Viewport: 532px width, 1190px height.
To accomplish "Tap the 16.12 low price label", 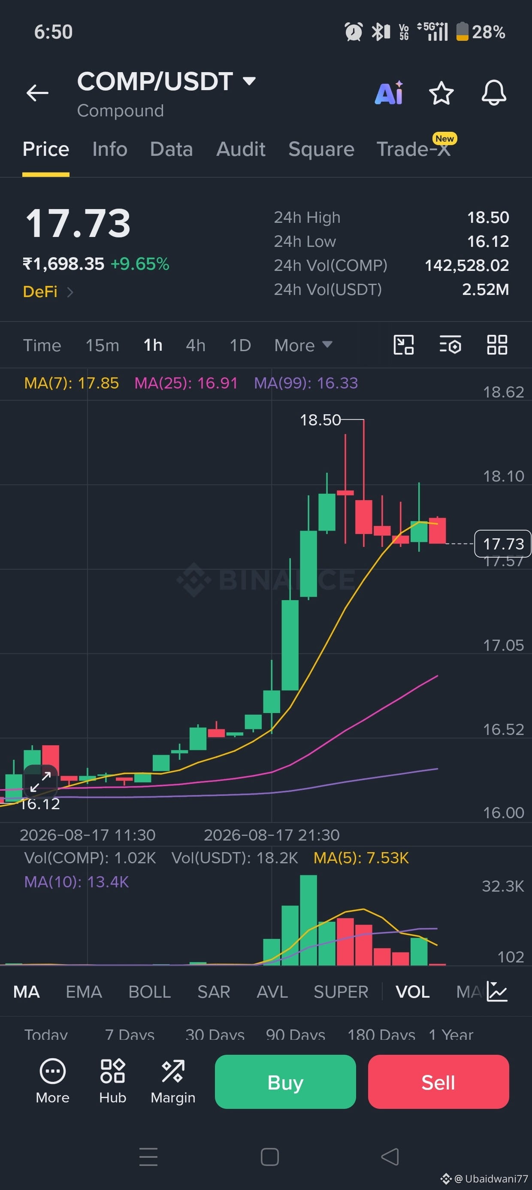I will pos(40,804).
